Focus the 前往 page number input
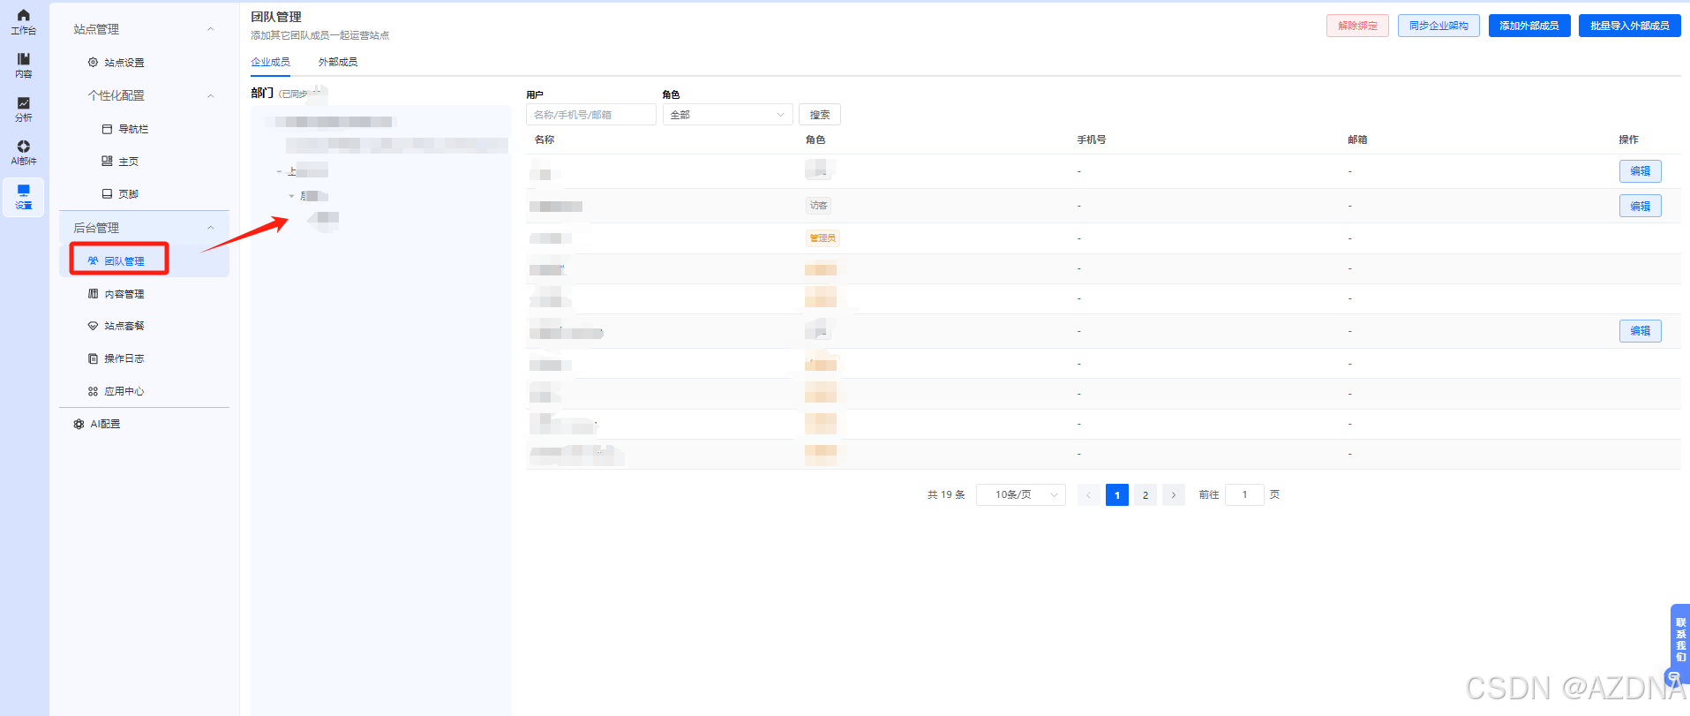Viewport: 1690px width, 716px height. (1244, 495)
